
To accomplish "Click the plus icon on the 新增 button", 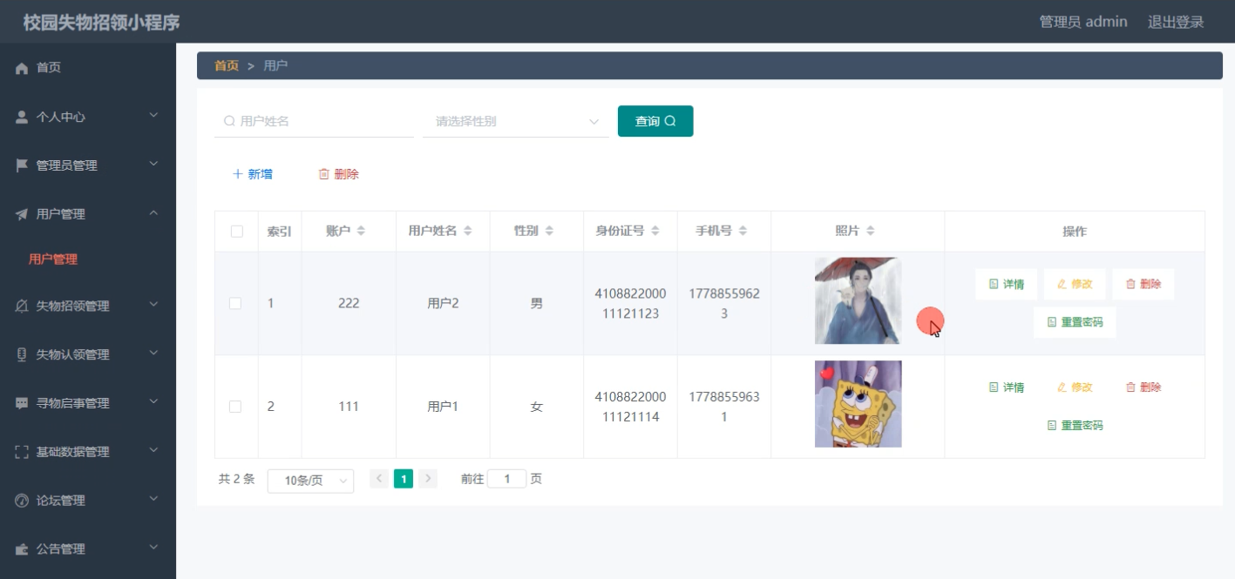I will pos(235,173).
